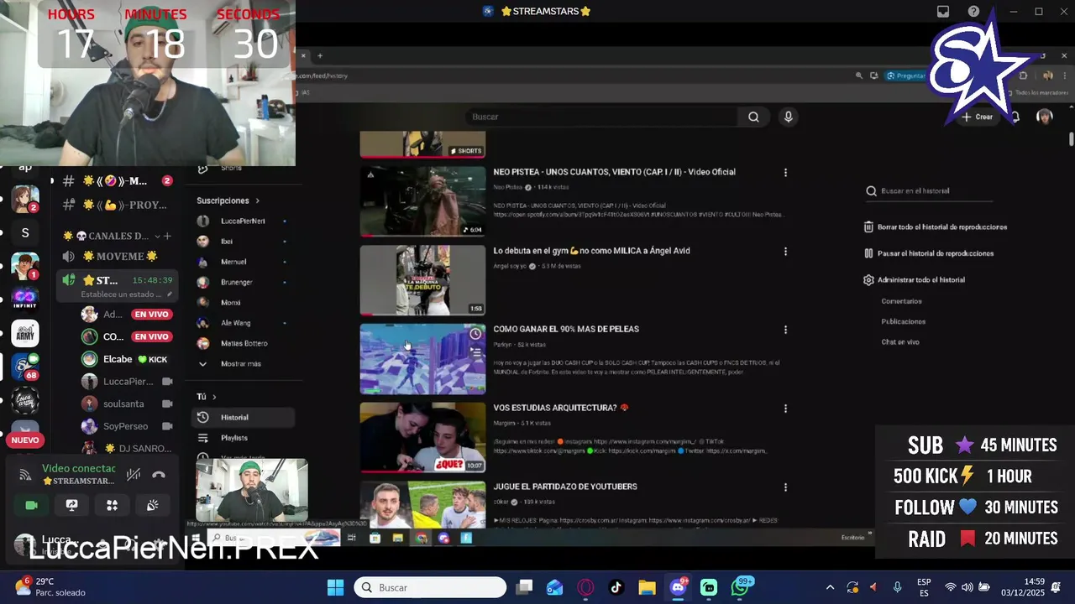Image resolution: width=1075 pixels, height=604 pixels.
Task: Open volume control in system tray
Action: 967,587
